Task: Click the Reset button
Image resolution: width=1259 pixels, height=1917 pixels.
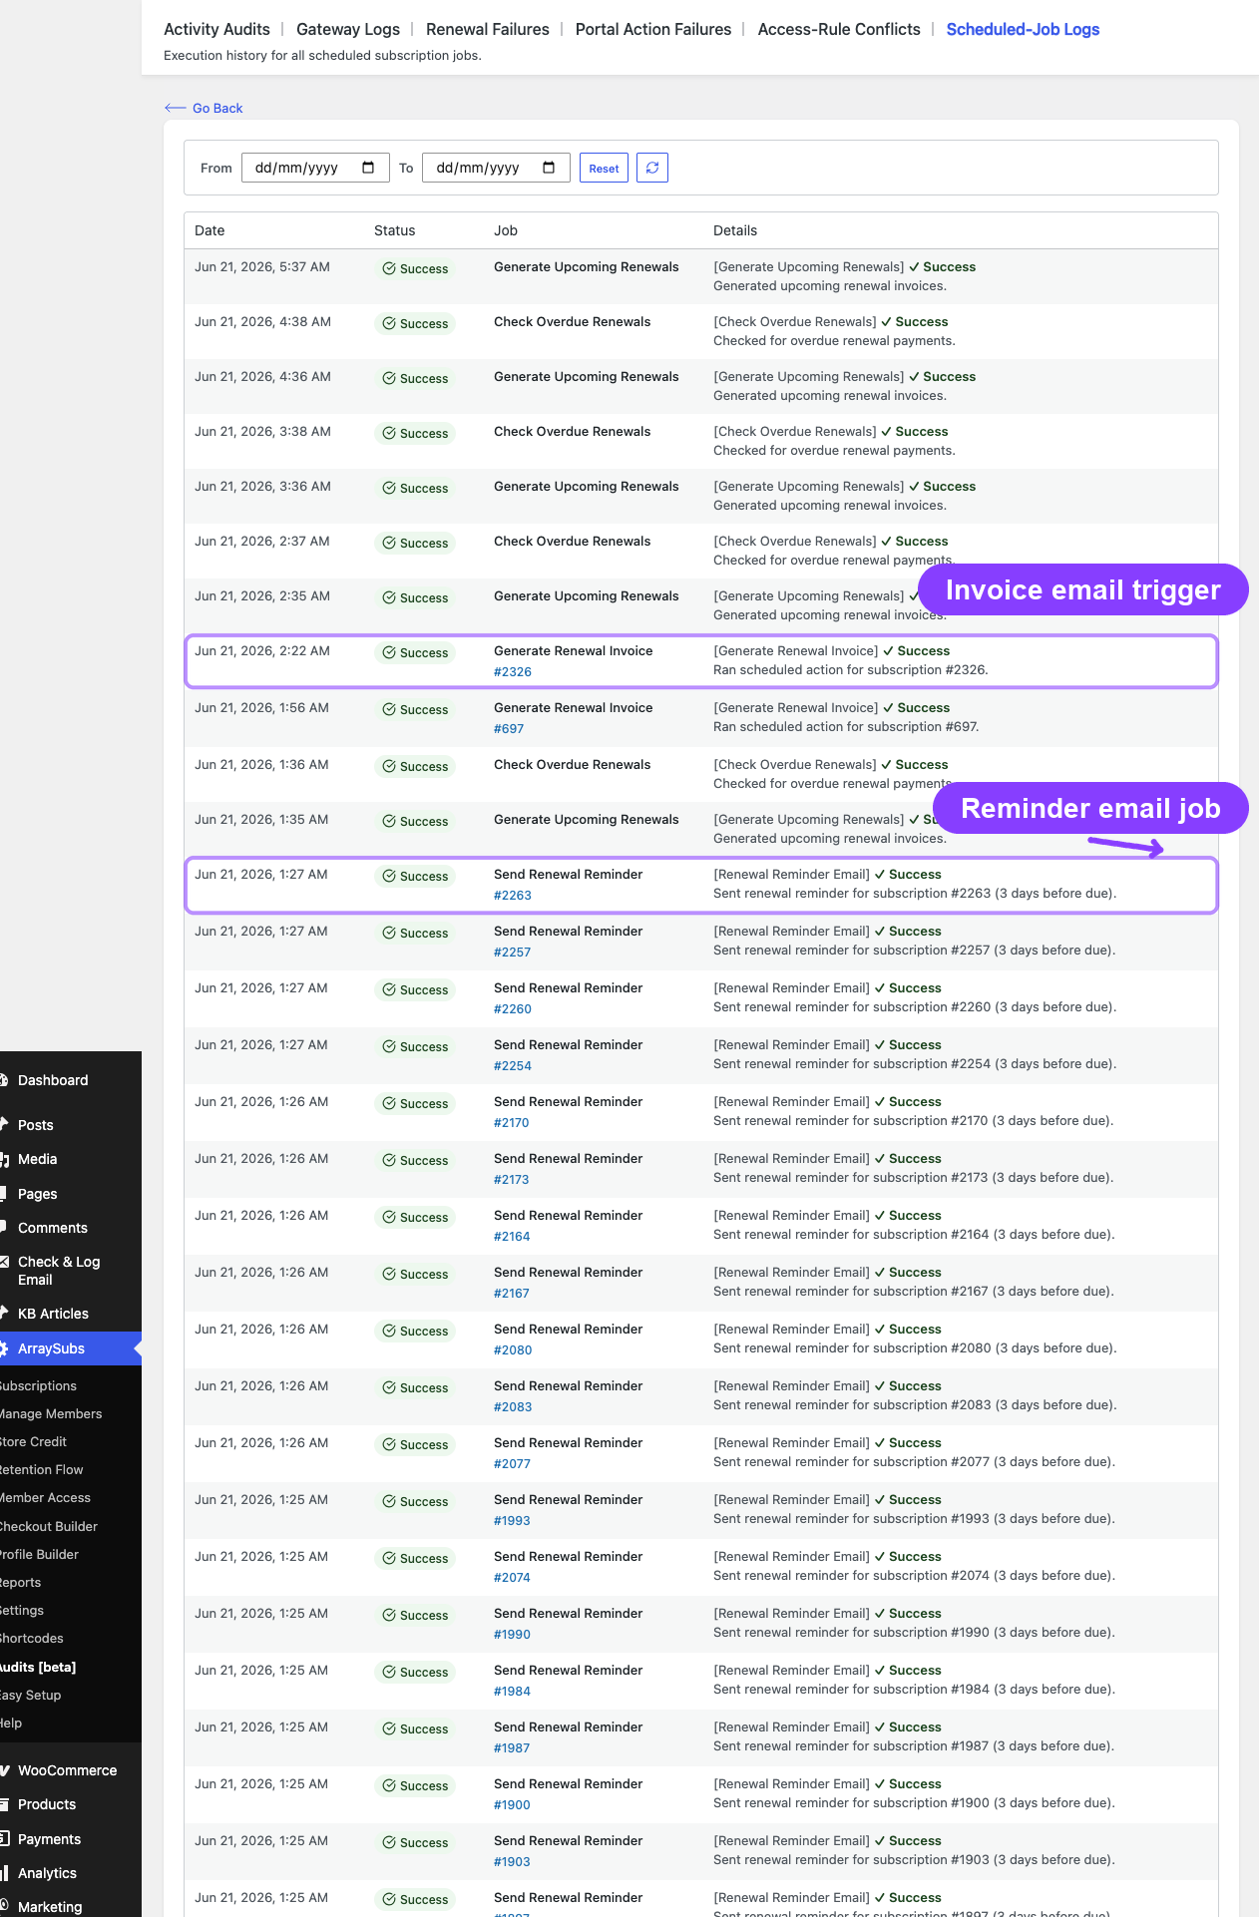Action: [604, 168]
